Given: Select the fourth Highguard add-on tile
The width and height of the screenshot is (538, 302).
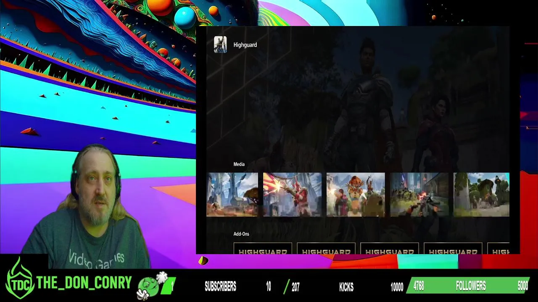Looking at the screenshot, I should 453,249.
